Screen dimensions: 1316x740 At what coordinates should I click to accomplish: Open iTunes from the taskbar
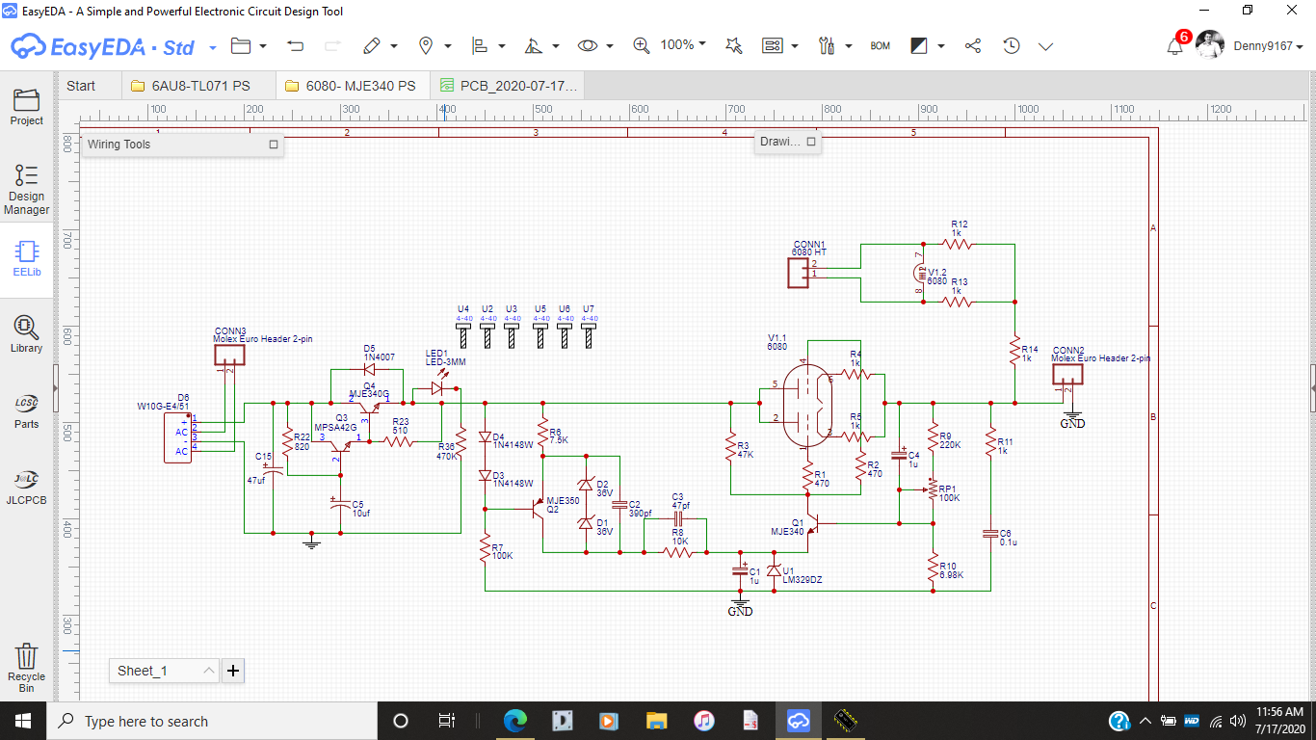point(704,721)
